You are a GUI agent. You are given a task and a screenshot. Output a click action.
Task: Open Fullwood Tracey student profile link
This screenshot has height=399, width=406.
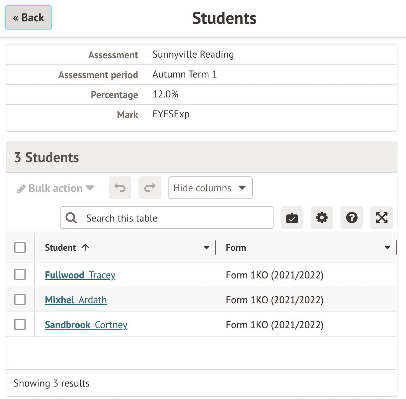(80, 275)
